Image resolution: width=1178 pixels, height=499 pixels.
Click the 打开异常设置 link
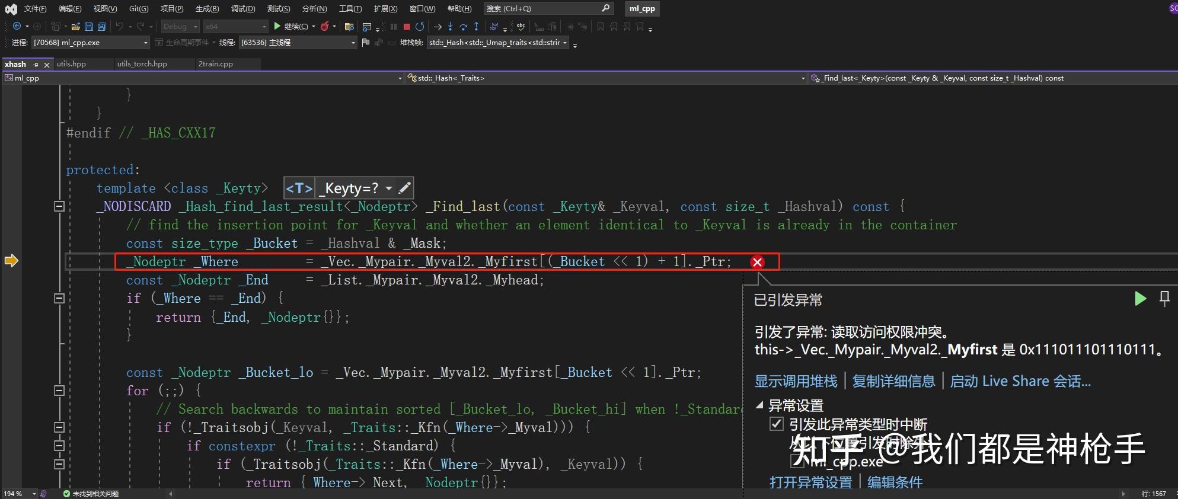[x=810, y=482]
